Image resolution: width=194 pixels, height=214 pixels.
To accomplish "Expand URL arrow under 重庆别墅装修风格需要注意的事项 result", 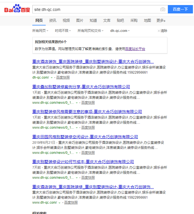I will coord(77,128).
